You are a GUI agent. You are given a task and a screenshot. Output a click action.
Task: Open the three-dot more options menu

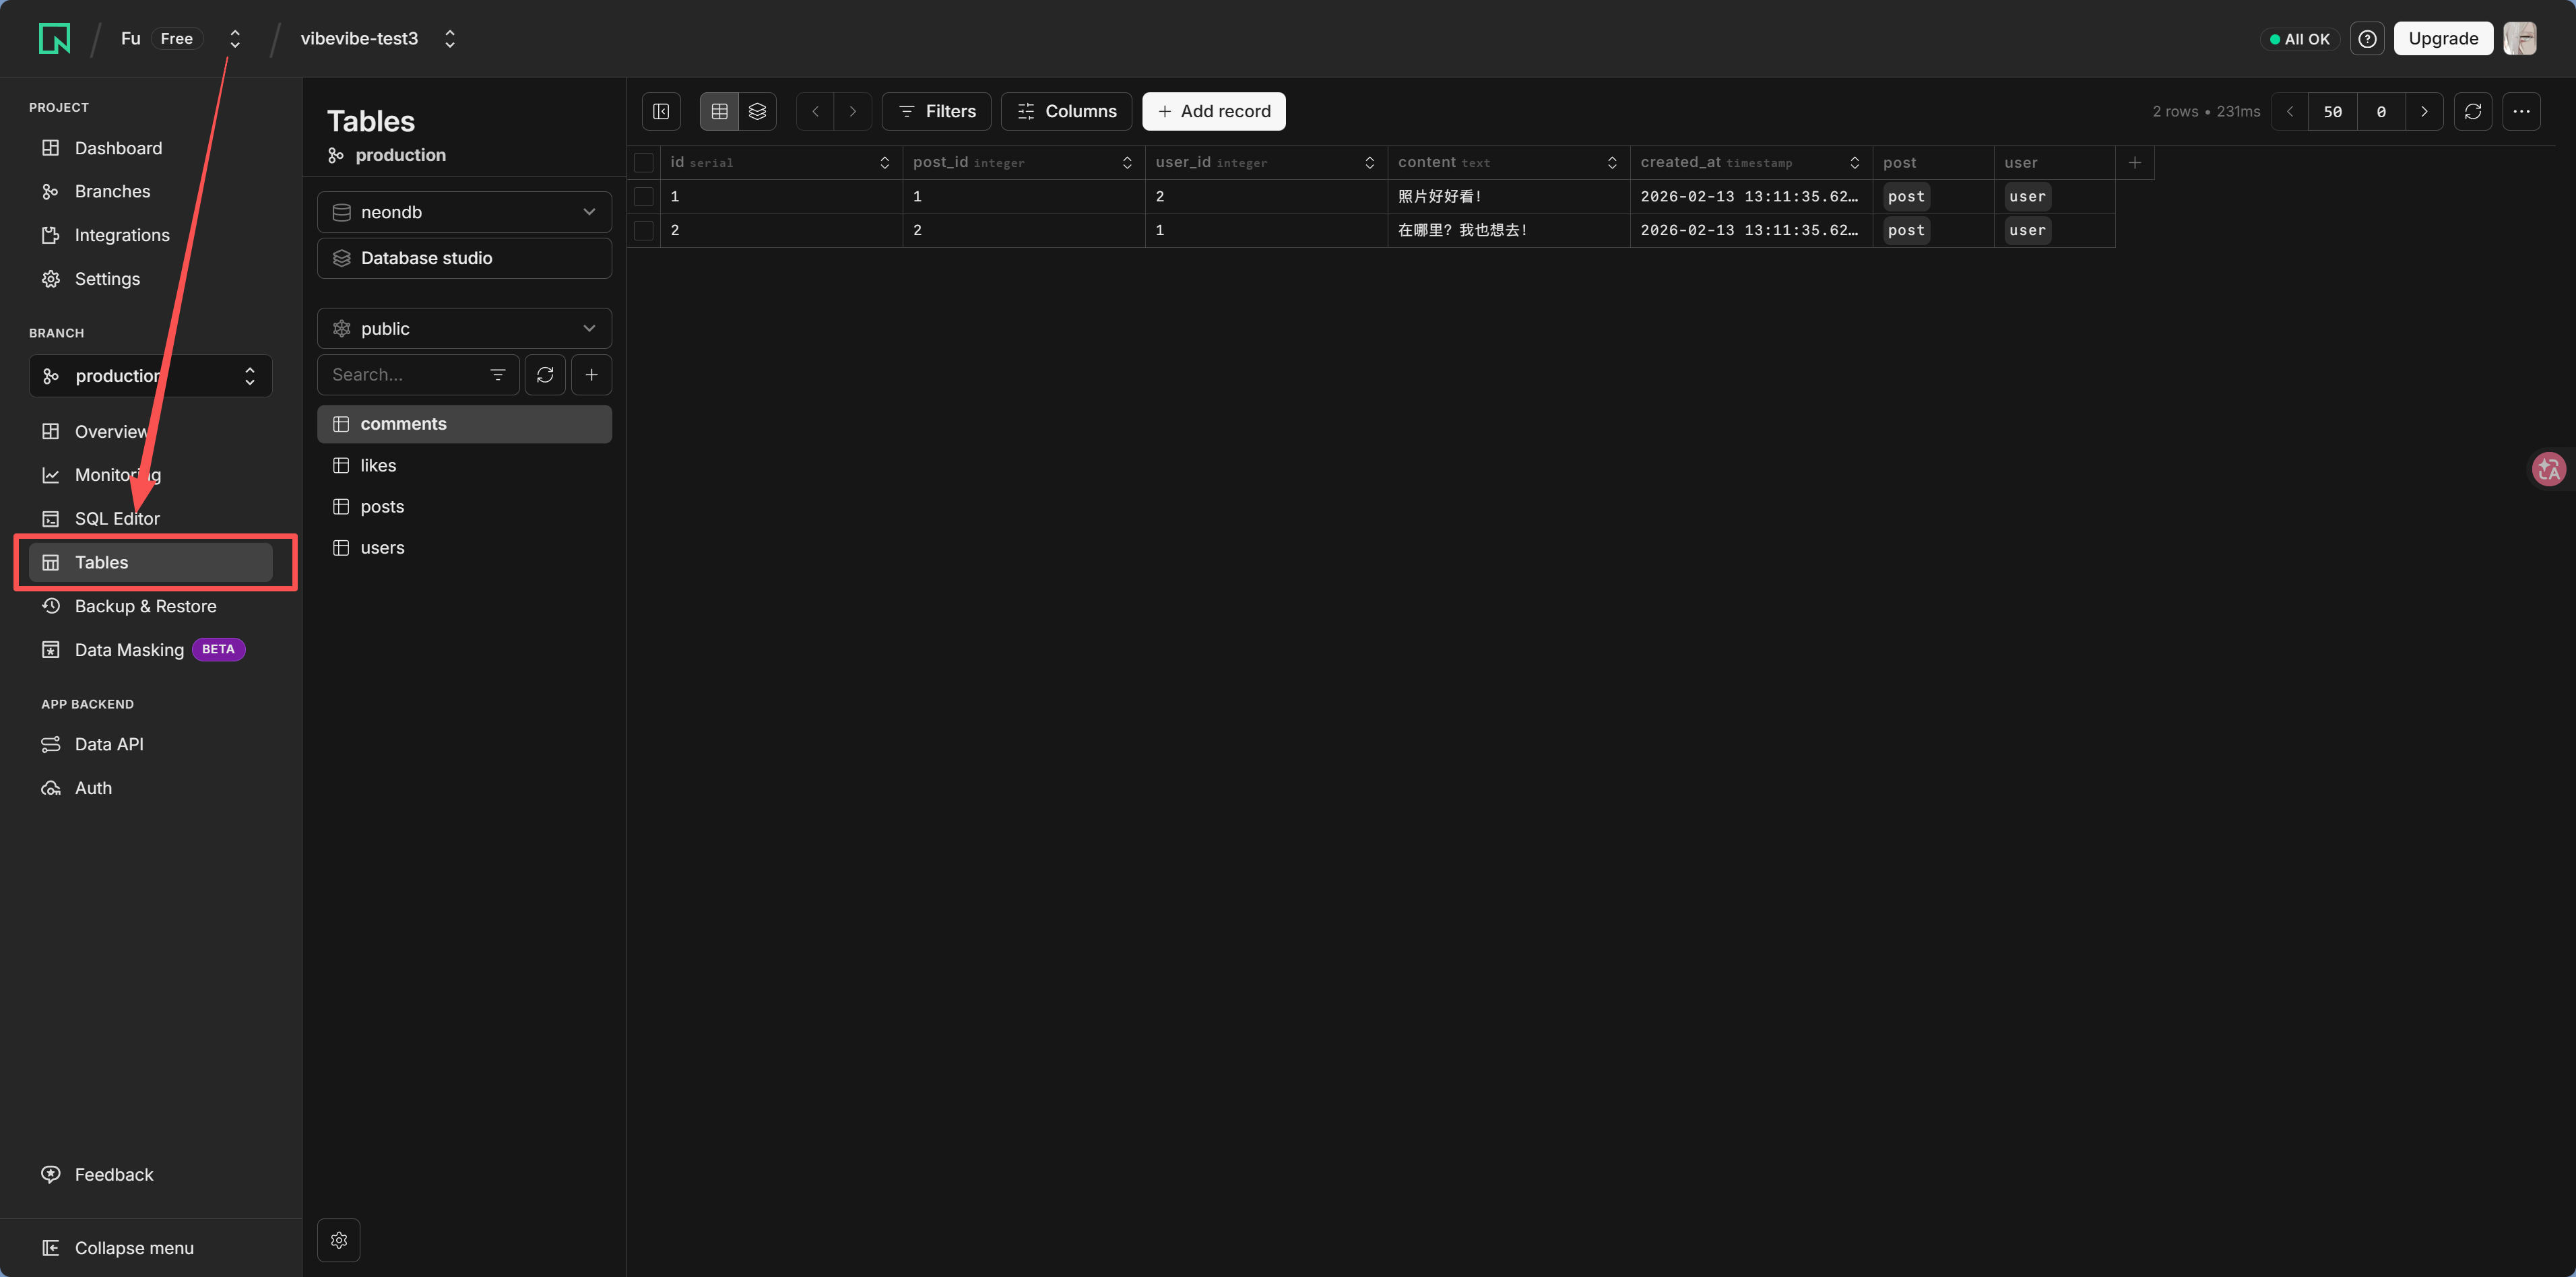(x=2521, y=111)
